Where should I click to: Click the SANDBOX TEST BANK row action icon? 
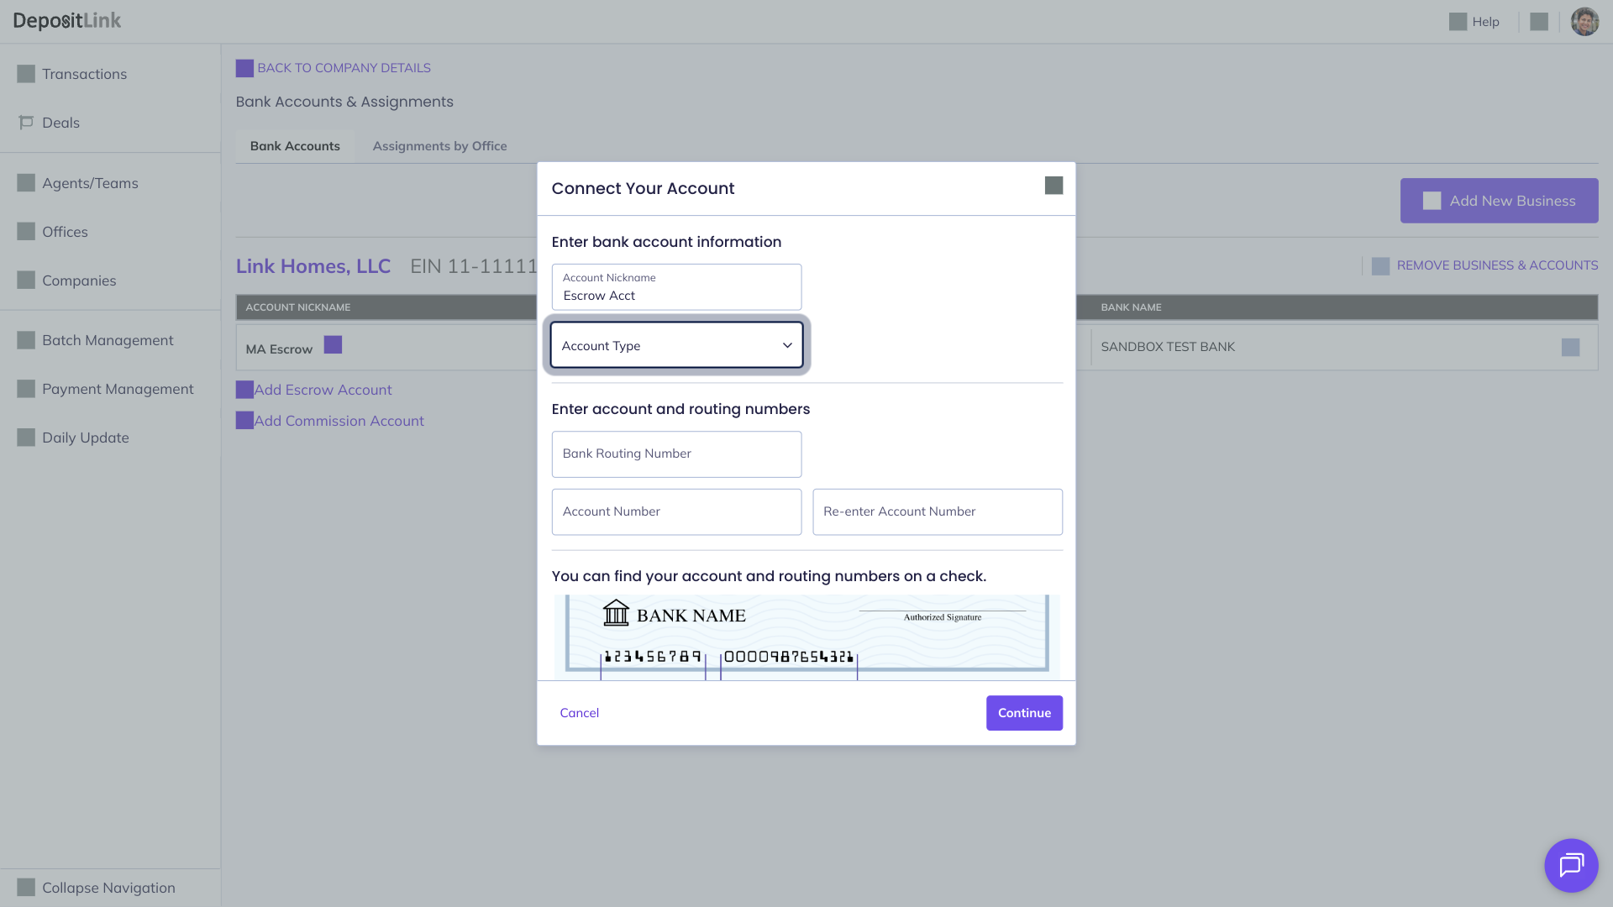point(1570,348)
